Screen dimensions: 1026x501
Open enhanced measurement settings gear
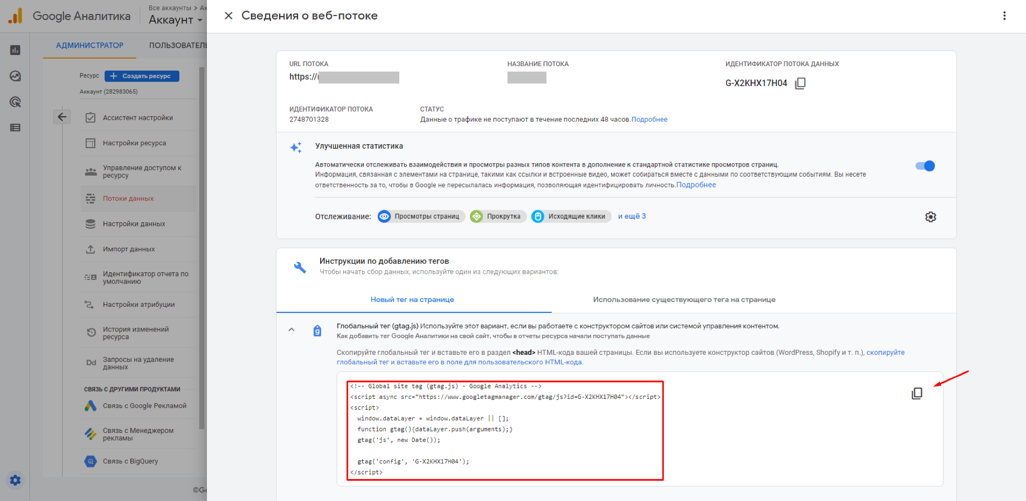pos(930,217)
